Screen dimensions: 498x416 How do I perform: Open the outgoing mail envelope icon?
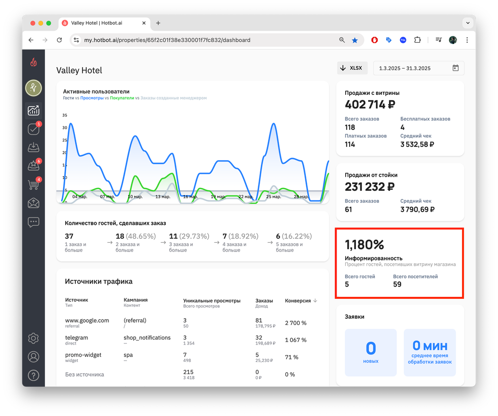point(34,203)
